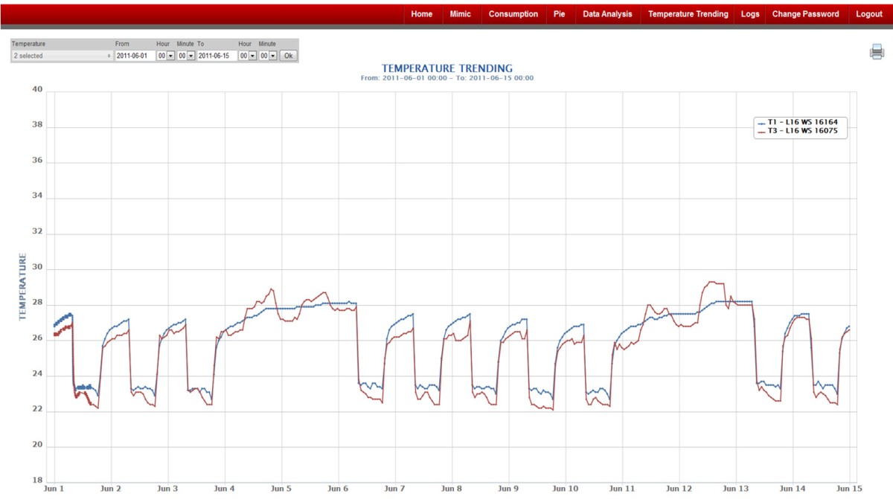Click the From date field 2011-06-01
This screenshot has height=499, width=893.
(x=135, y=56)
